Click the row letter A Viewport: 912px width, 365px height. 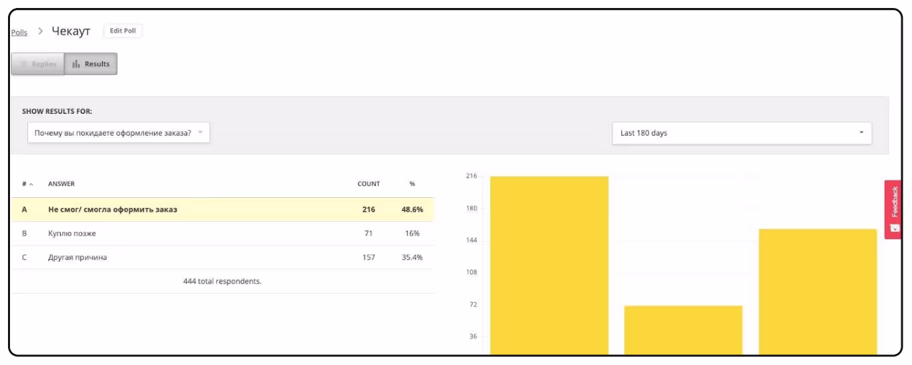point(25,209)
